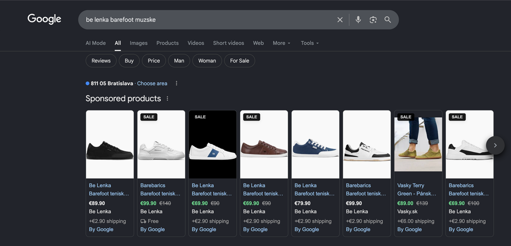Switch to the Web tab
This screenshot has height=246, width=511.
point(258,43)
